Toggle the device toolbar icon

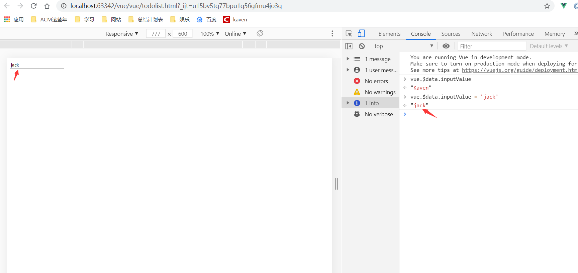[361, 33]
